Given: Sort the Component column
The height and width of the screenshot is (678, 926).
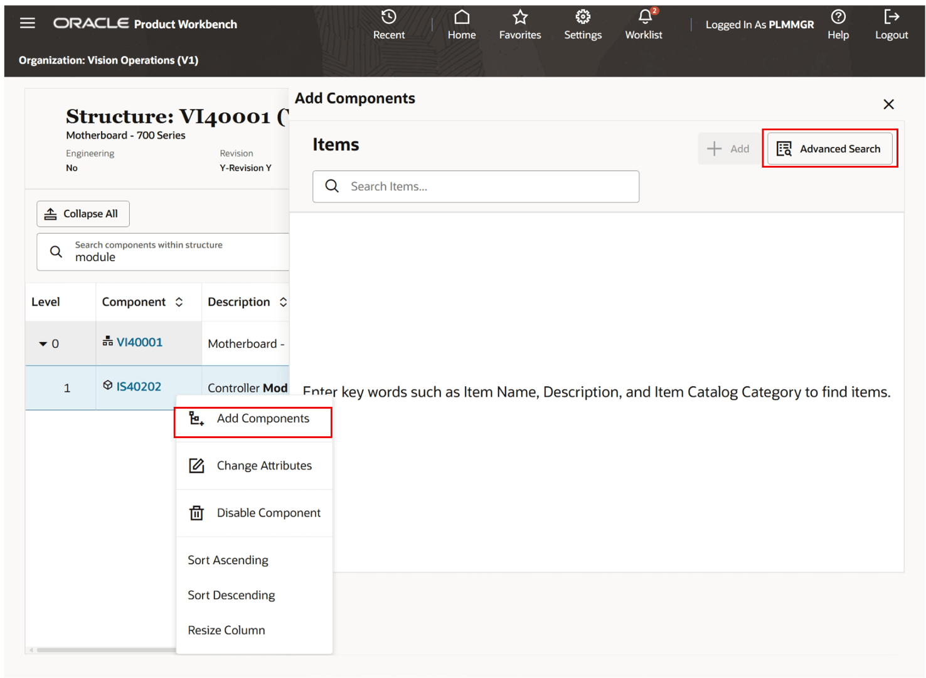Looking at the screenshot, I should [179, 301].
